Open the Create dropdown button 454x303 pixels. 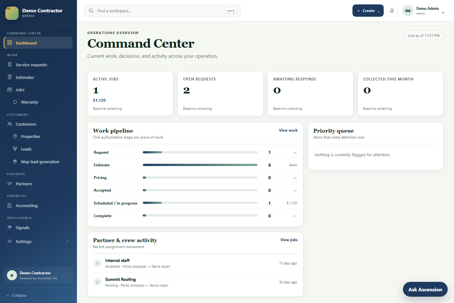tap(368, 11)
